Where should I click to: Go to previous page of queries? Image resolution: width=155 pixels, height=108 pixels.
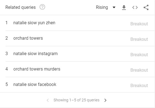click(x=48, y=100)
